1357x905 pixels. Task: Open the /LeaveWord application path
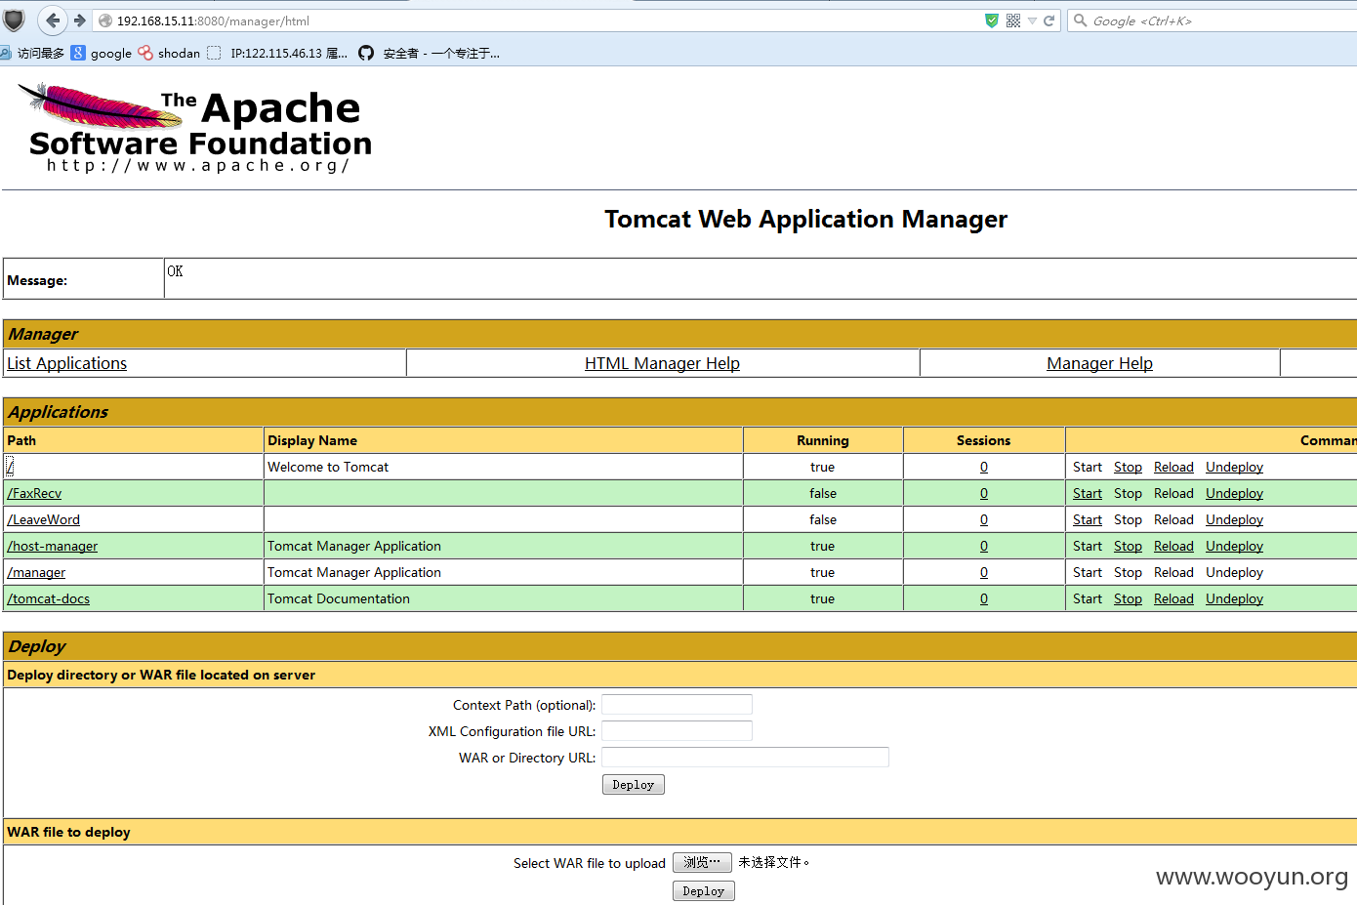click(44, 519)
